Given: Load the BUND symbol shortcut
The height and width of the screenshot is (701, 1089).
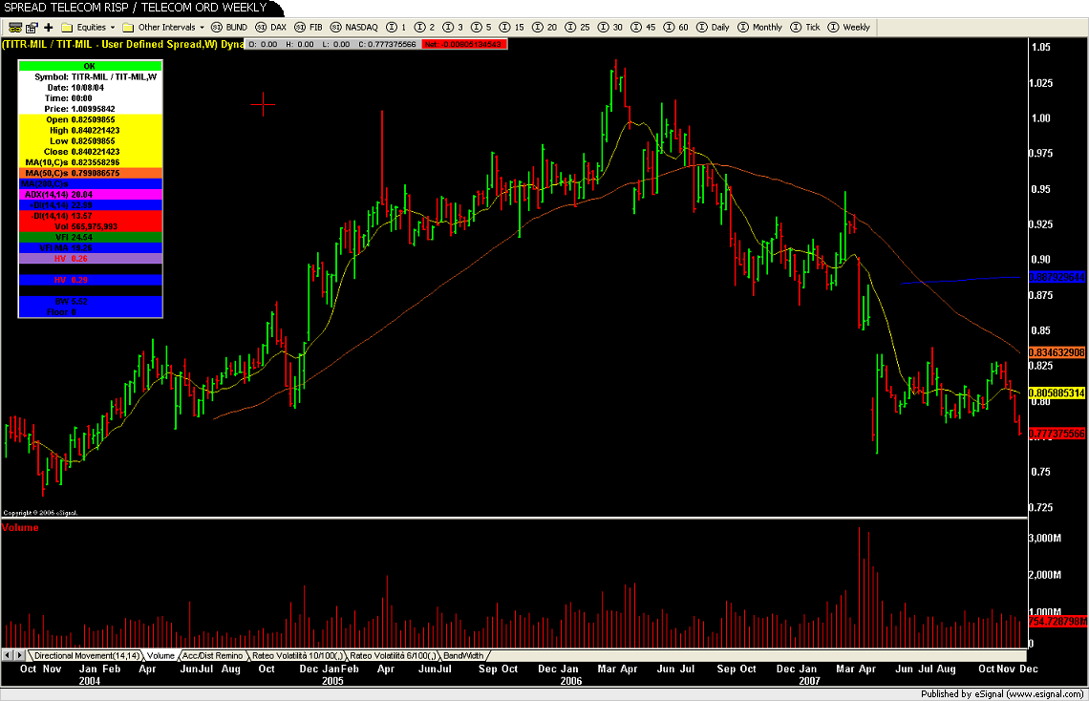Looking at the screenshot, I should (229, 28).
